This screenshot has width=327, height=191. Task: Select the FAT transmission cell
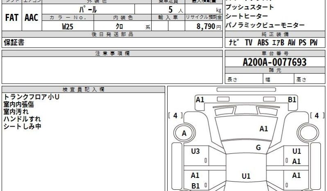click(x=11, y=18)
